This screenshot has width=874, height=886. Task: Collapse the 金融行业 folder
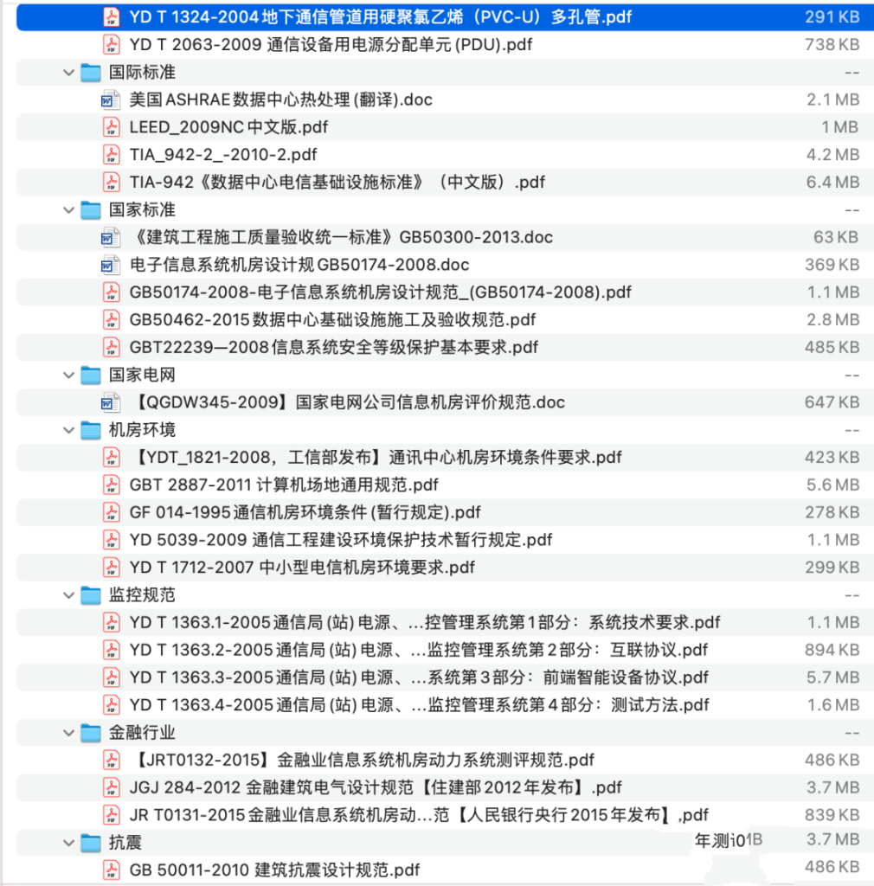coord(67,733)
